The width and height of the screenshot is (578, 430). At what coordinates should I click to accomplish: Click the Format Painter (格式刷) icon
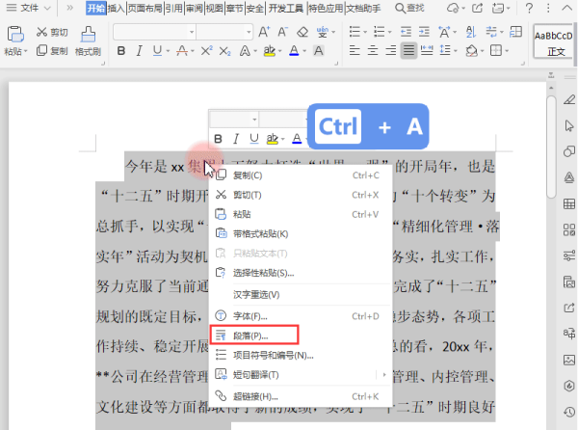tap(88, 35)
